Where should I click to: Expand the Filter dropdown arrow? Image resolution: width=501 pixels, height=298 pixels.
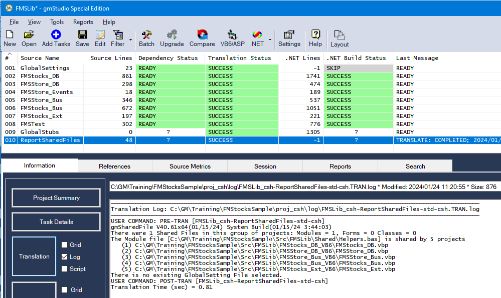click(131, 39)
